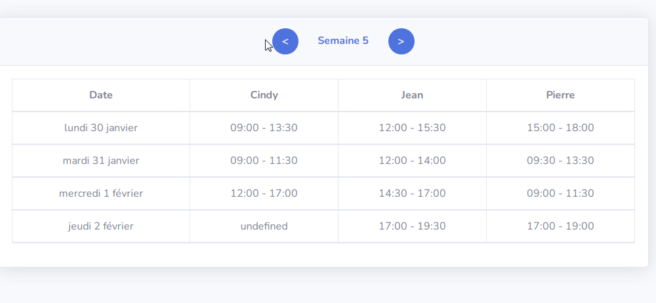Go to next week with right arrow

401,41
